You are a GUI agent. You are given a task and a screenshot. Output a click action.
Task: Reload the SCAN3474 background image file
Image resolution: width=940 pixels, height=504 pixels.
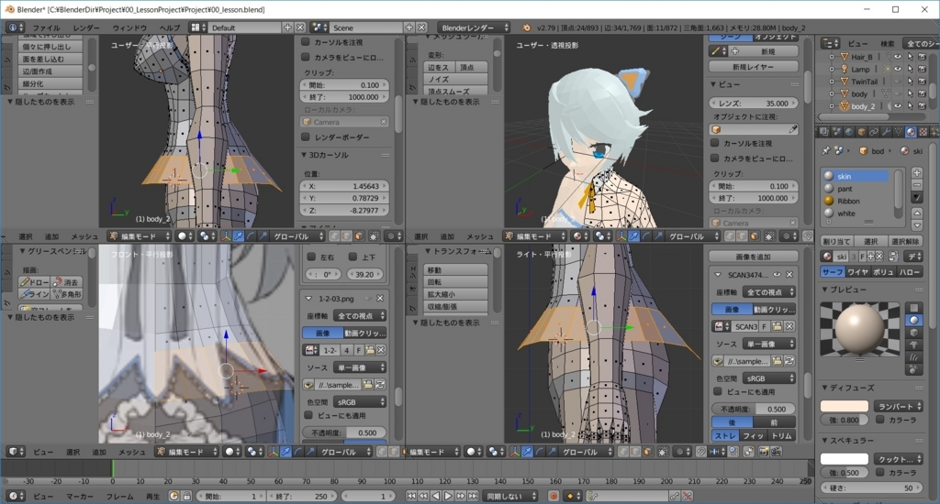pos(789,362)
